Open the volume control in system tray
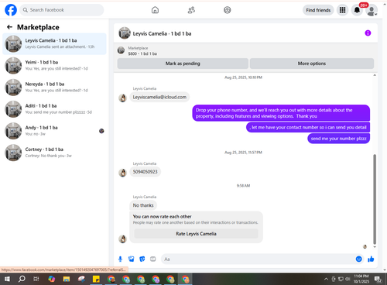The height and width of the screenshot is (285, 387). click(x=348, y=279)
